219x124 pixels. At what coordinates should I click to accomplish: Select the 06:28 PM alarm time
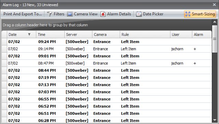pos(47,121)
